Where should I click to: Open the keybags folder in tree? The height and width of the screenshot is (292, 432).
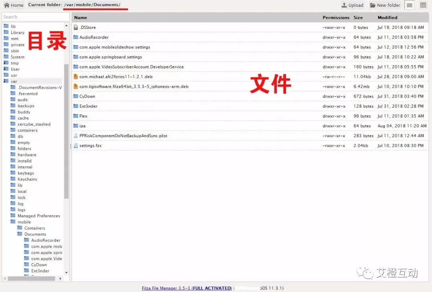click(x=26, y=173)
